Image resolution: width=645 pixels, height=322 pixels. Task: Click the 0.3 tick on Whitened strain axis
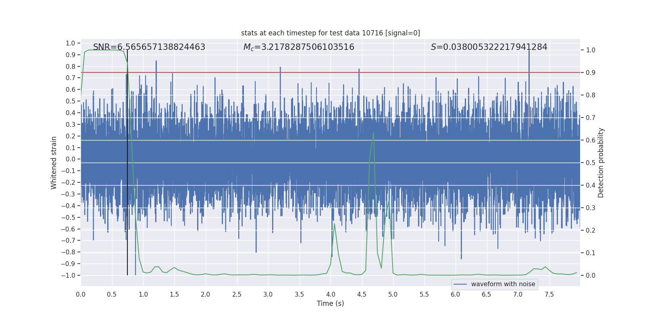pos(71,124)
